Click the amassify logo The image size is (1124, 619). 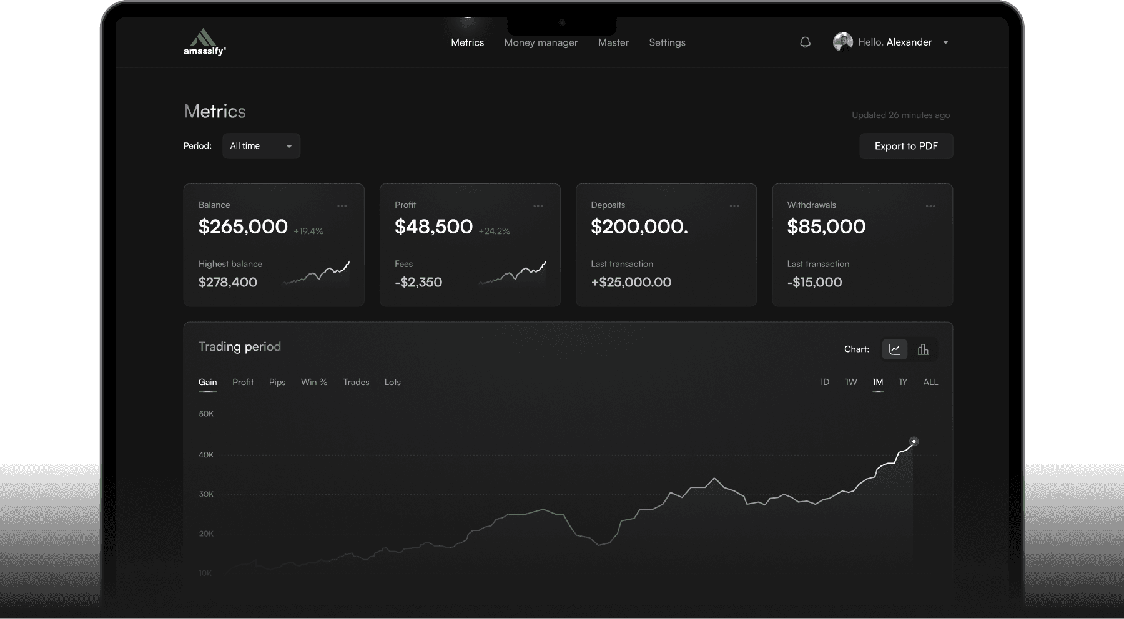click(204, 41)
